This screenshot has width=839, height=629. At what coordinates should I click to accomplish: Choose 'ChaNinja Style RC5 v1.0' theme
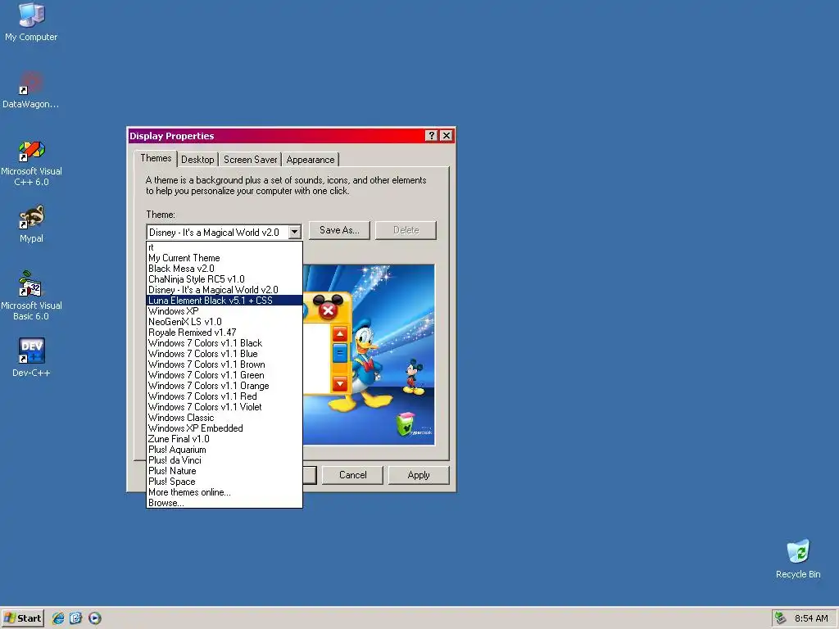click(224, 279)
